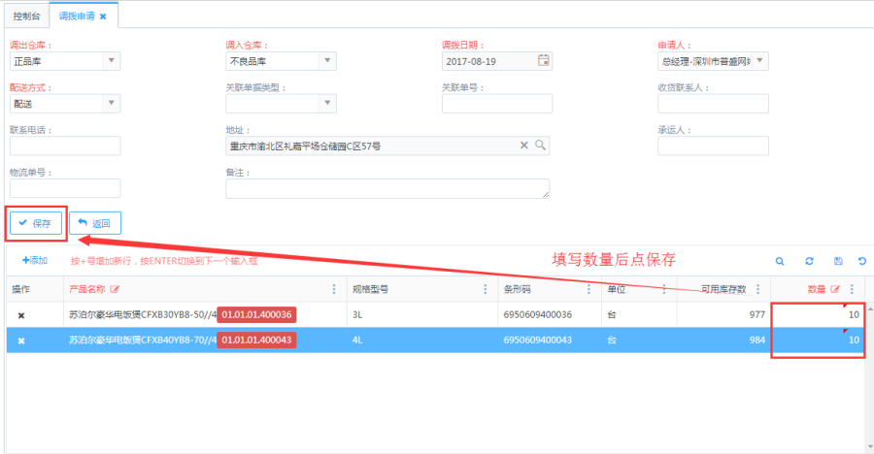Delete the first product row with X
This screenshot has width=874, height=454.
[21, 315]
